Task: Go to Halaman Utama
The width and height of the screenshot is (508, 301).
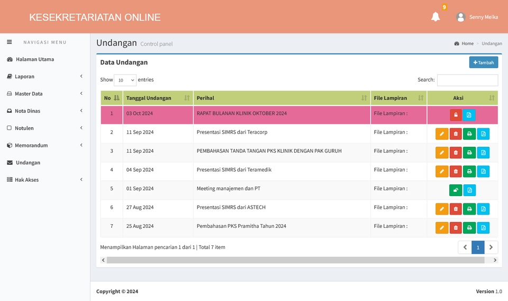Action: pyautogui.click(x=44, y=59)
